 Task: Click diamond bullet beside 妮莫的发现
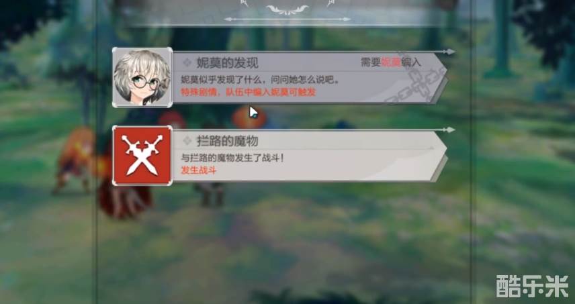(x=187, y=62)
